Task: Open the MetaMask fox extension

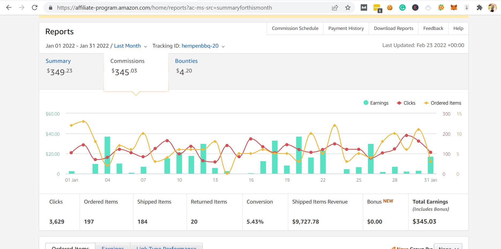Action: pos(454,8)
